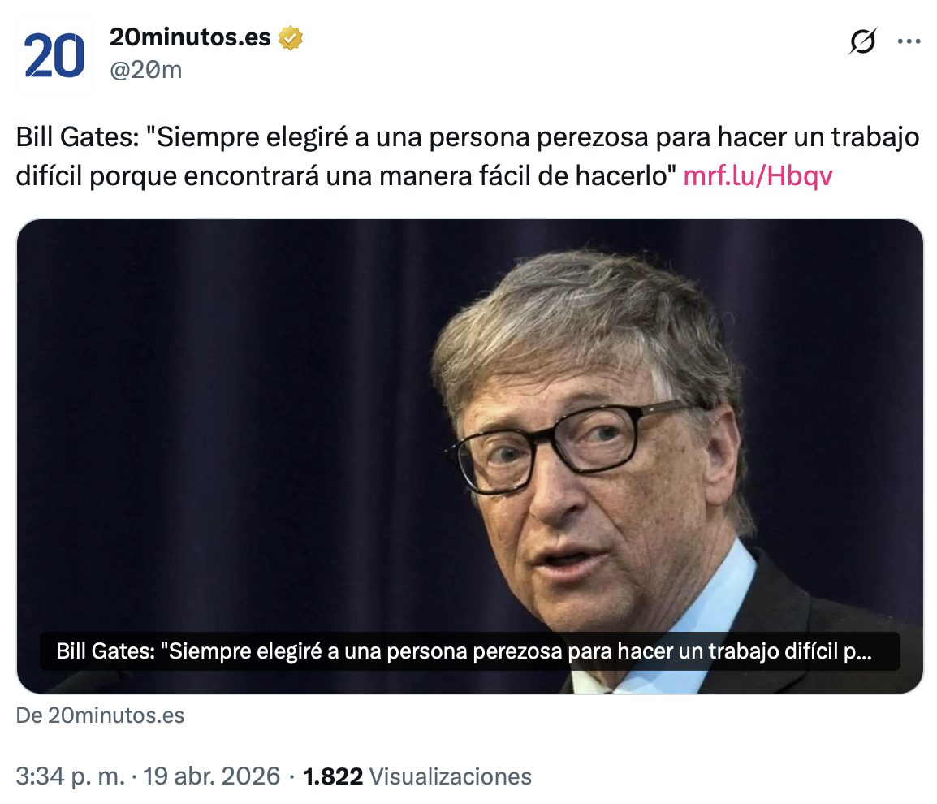Open Grok explain icon on the post
Screen dimensions: 937x804
[x=862, y=41]
